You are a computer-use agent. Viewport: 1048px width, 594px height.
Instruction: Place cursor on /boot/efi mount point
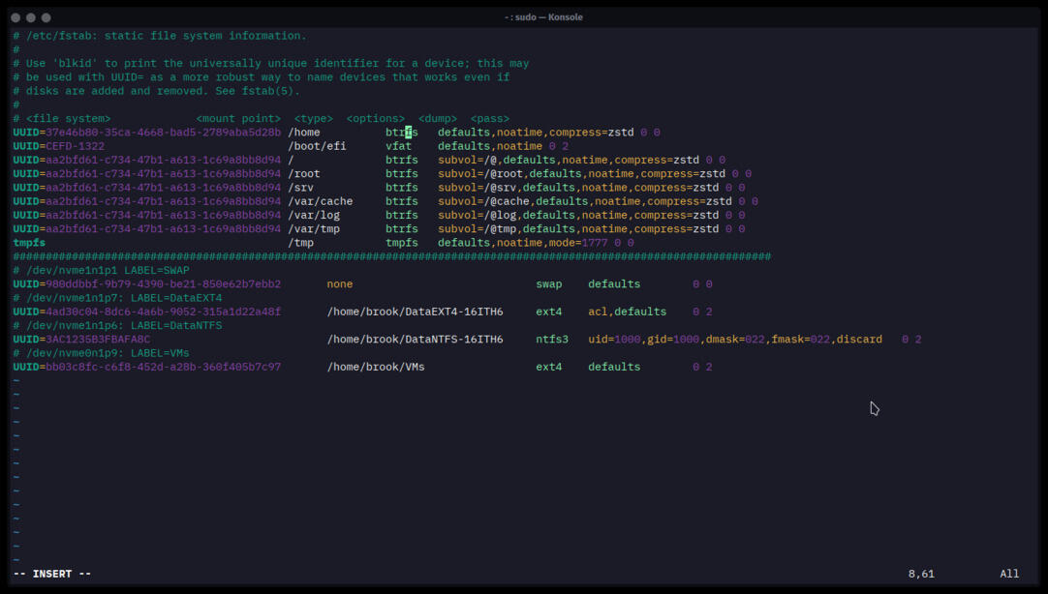pyautogui.click(x=317, y=146)
